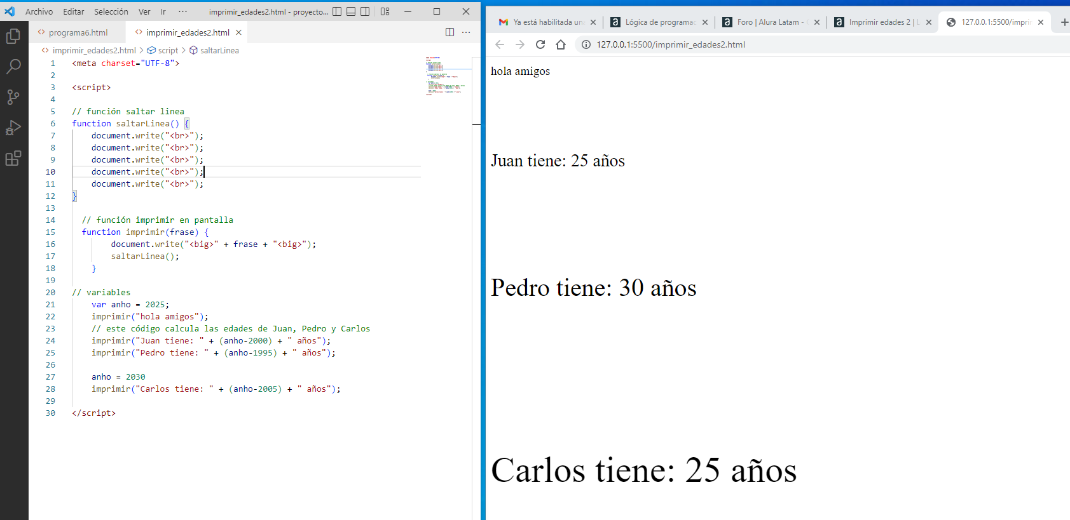1070x520 pixels.
Task: Click the imprimir("hola amigos") code line
Action: click(149, 316)
